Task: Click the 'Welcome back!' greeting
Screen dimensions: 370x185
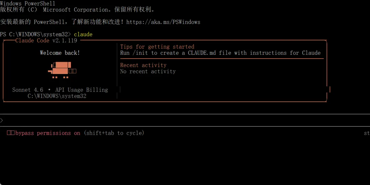Action: (x=60, y=53)
